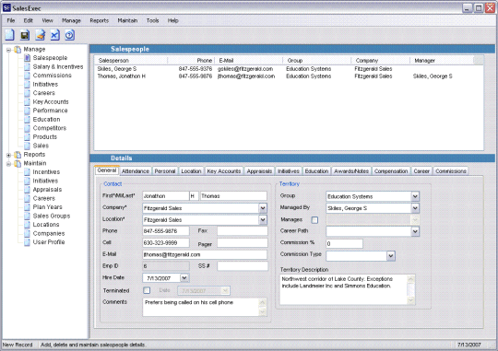The height and width of the screenshot is (351, 498).
Task: Click the column chooser button at the grid's right end
Action: pos(478,60)
